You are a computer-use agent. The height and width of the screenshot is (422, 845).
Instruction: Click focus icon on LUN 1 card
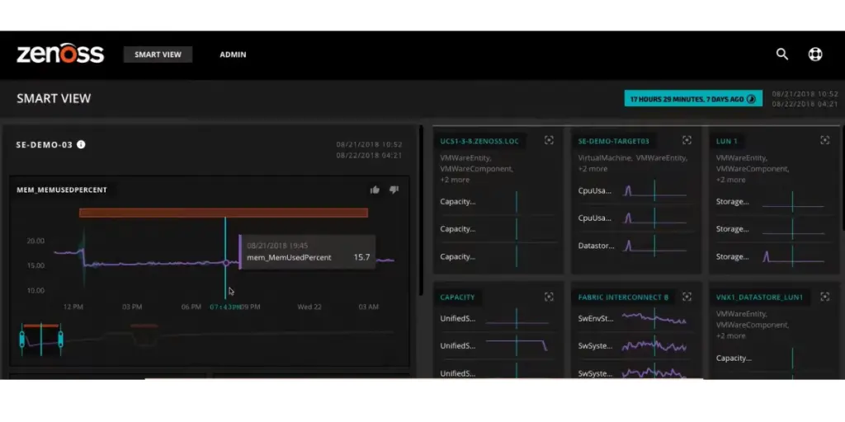pos(824,141)
